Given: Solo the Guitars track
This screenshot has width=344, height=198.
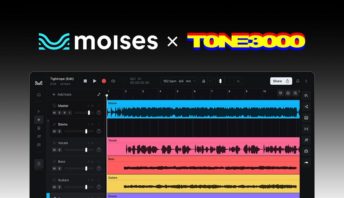Looking at the screenshot, I should click(x=59, y=187).
